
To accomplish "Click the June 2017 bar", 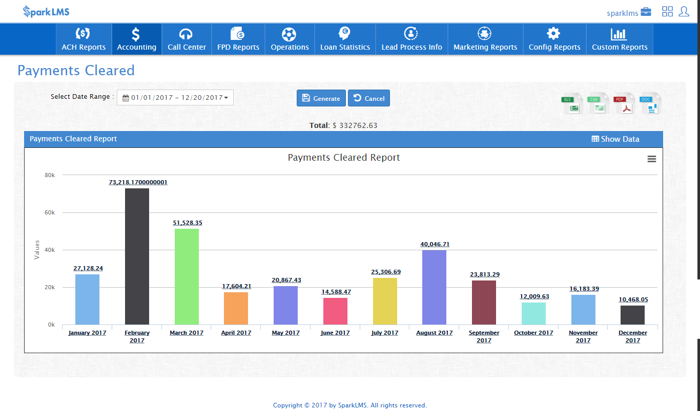I will pos(335,311).
